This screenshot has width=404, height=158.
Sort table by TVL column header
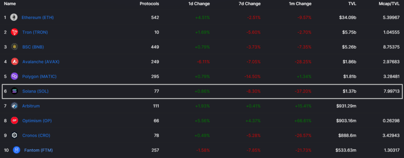tap(351, 4)
